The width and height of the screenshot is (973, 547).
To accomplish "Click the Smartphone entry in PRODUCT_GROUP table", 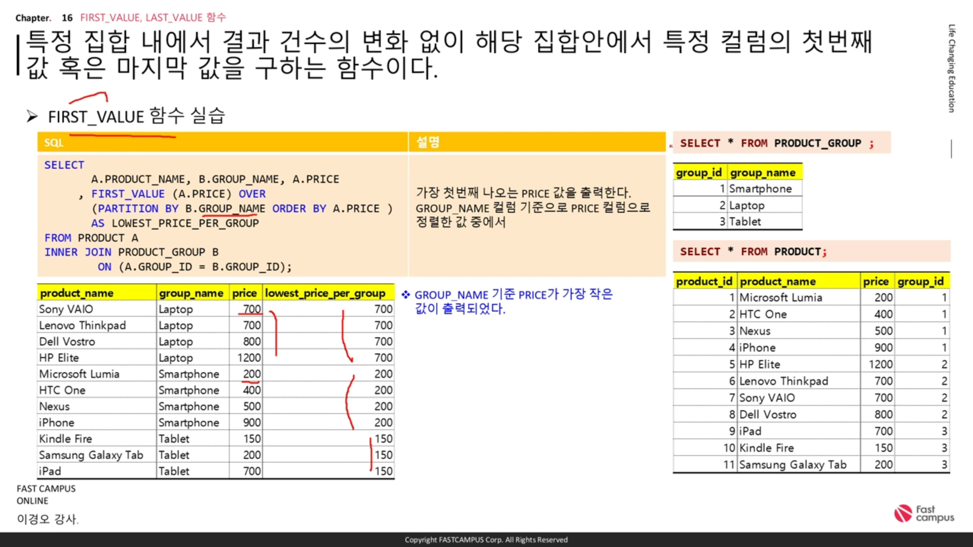I will point(760,189).
